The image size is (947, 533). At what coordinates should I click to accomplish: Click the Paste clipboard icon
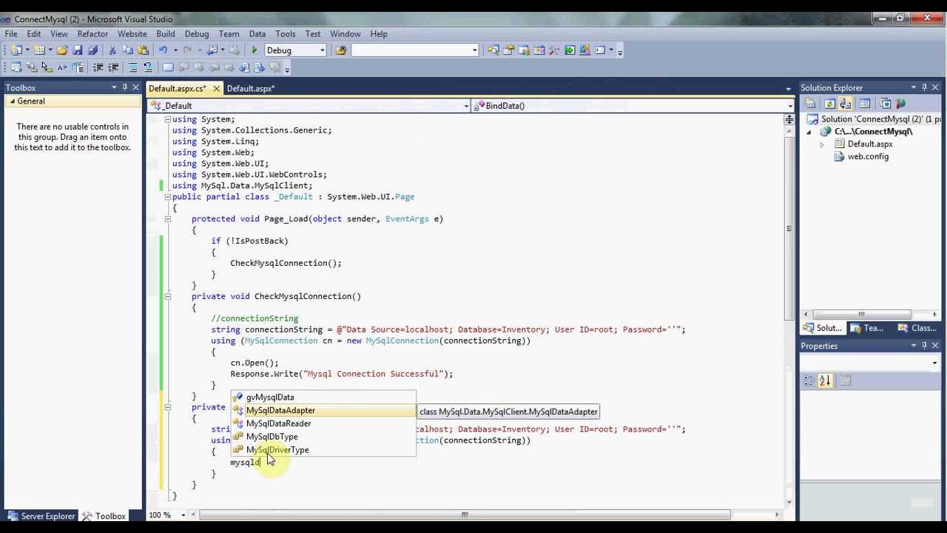click(x=142, y=50)
